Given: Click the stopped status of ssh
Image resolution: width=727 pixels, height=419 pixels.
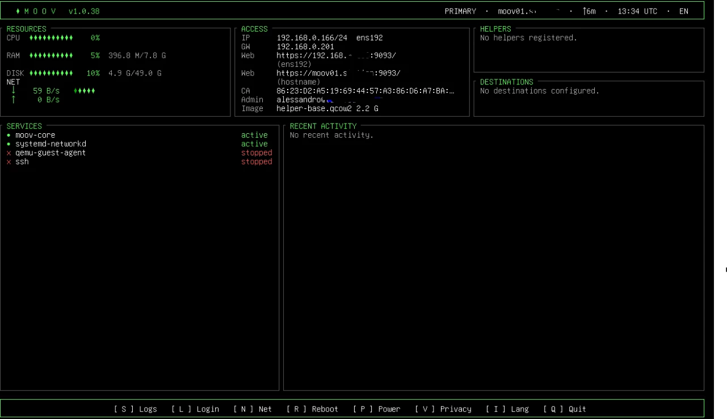Looking at the screenshot, I should click(x=257, y=162).
